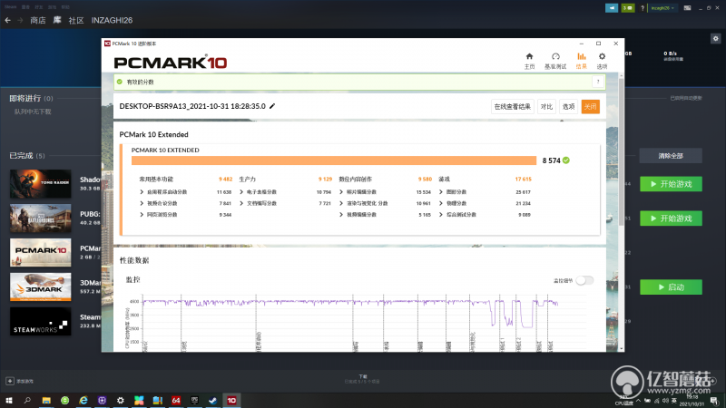The width and height of the screenshot is (726, 408).
Task: Switch Steam to Big Picture mode icon
Action: pos(688,8)
